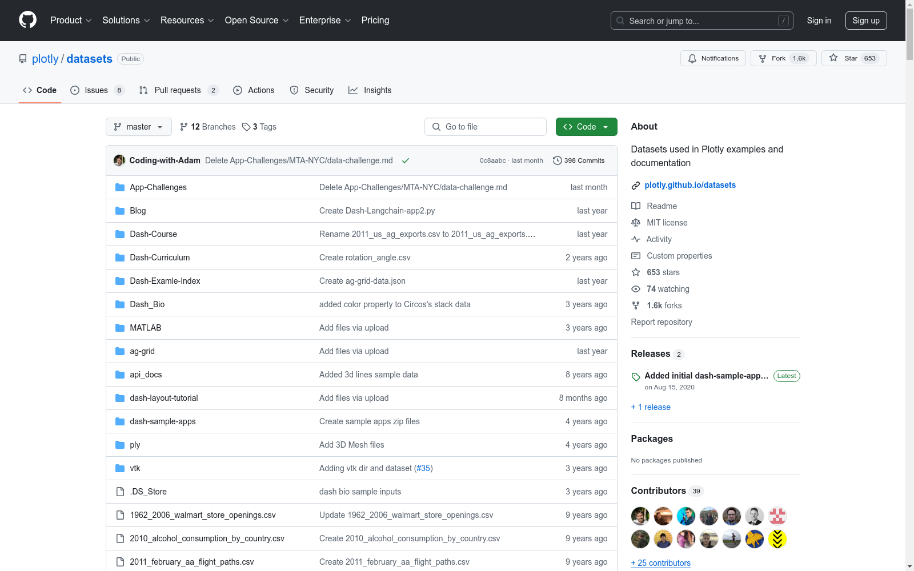Open the dash-layout-tutorial folder name

164,398
